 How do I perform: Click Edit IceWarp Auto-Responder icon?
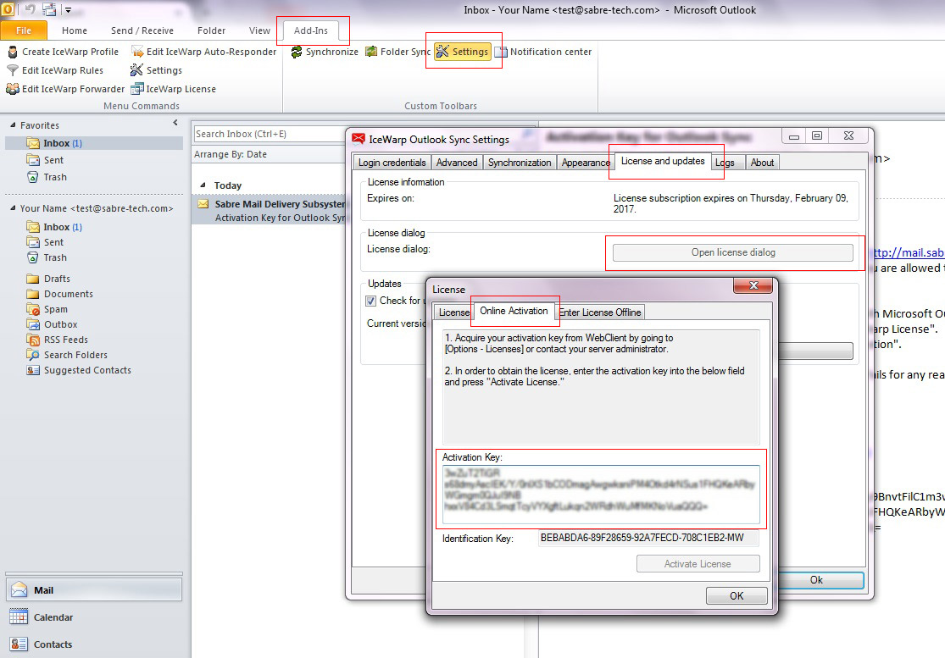tap(137, 52)
